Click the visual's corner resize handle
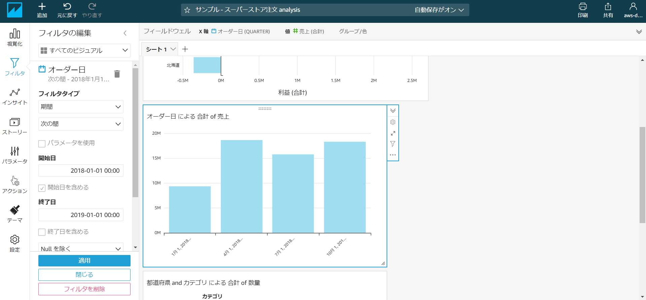Screen dimensions: 646x300 tap(383, 263)
